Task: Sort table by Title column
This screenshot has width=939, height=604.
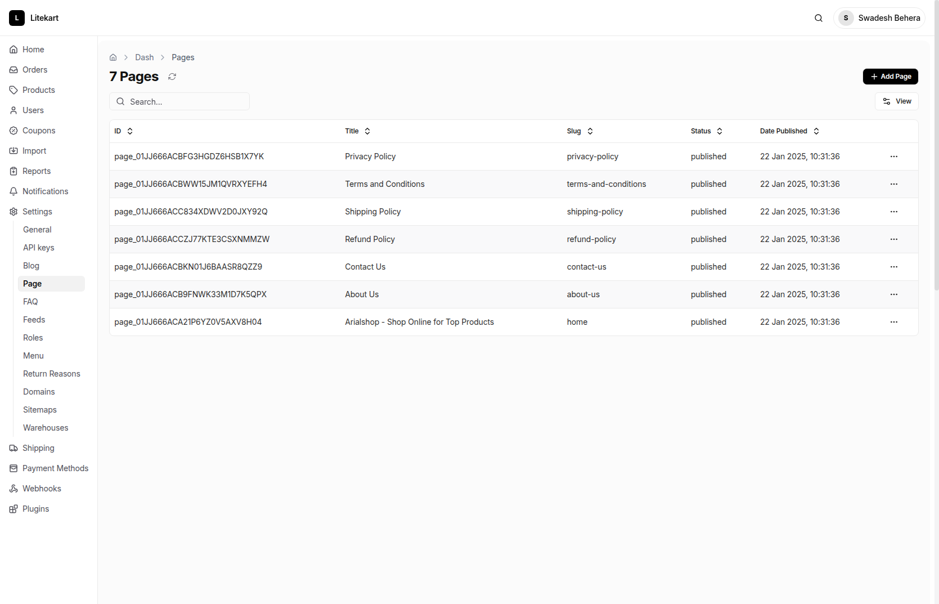Action: pyautogui.click(x=358, y=131)
